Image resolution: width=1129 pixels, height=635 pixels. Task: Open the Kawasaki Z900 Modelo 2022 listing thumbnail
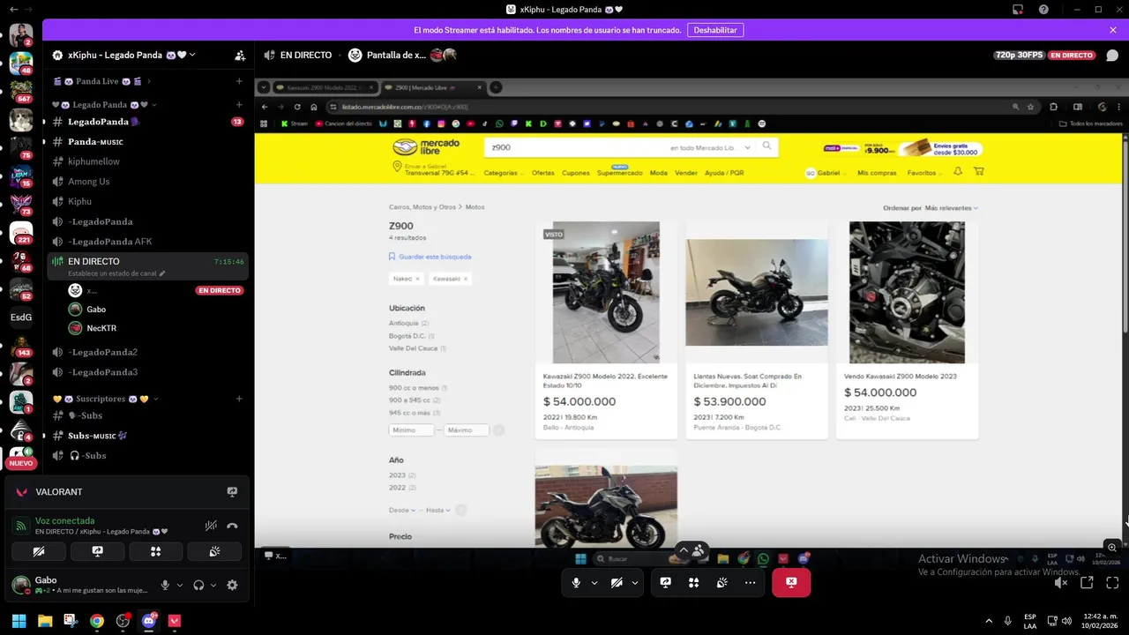[606, 292]
